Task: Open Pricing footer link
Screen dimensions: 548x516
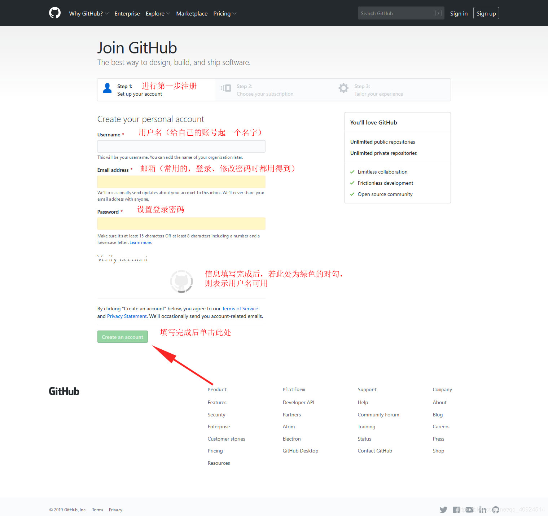Action: 215,451
